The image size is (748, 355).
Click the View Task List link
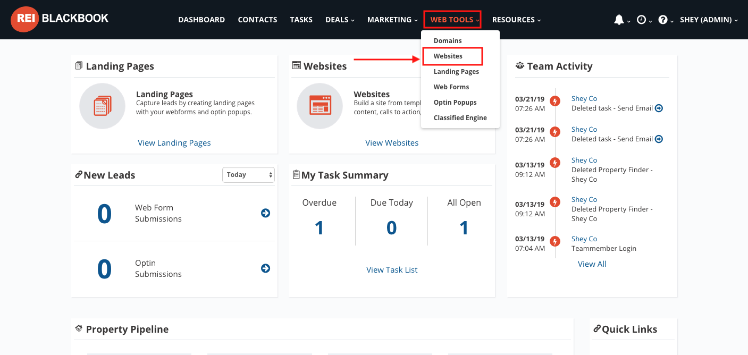(x=392, y=269)
